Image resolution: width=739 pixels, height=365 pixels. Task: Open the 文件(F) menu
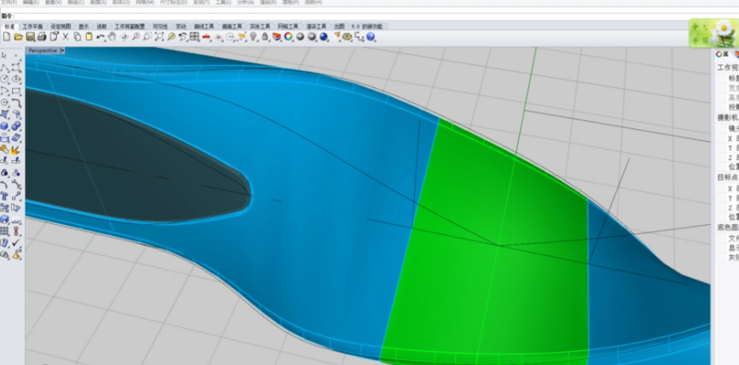coord(8,3)
